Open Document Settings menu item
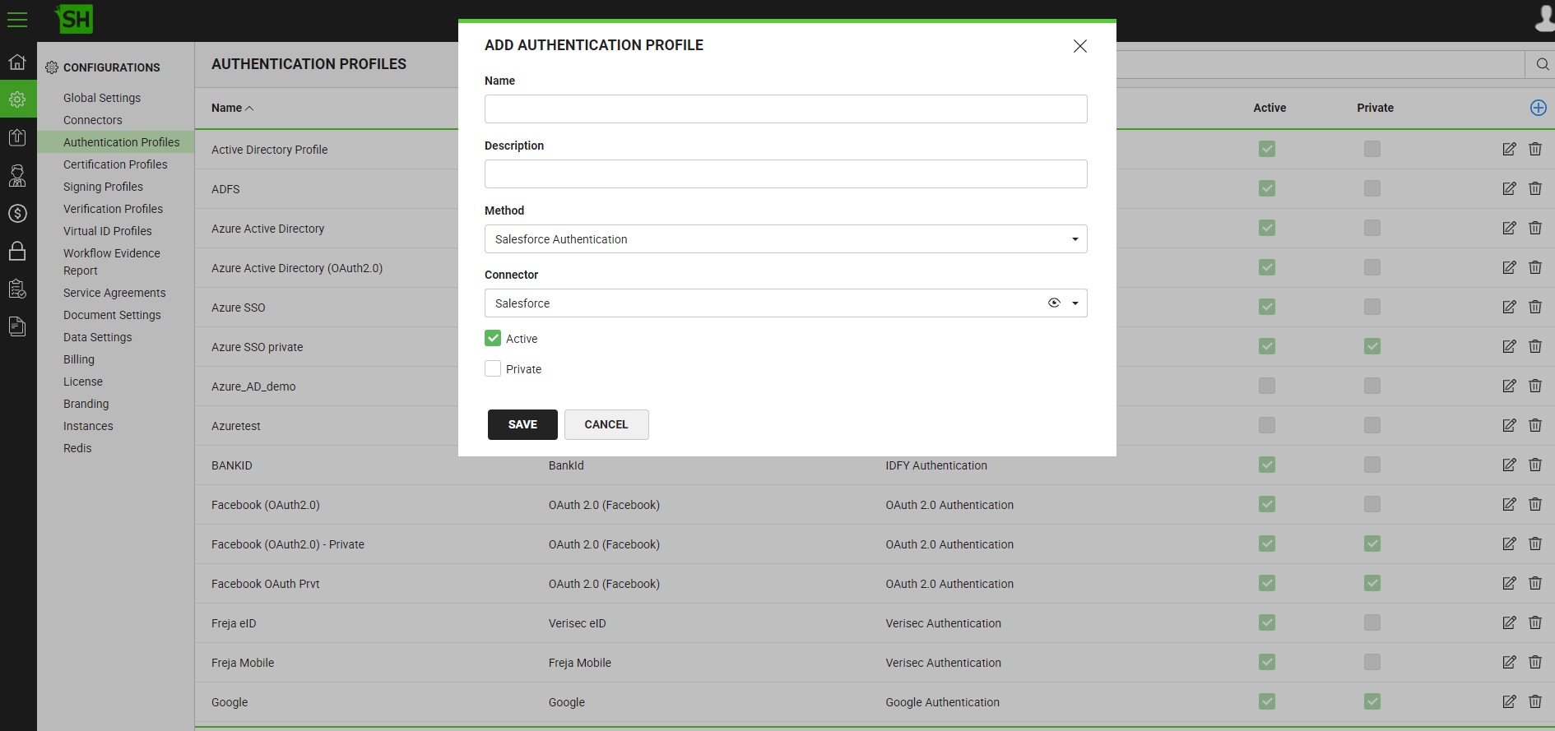The width and height of the screenshot is (1555, 731). pyautogui.click(x=112, y=315)
